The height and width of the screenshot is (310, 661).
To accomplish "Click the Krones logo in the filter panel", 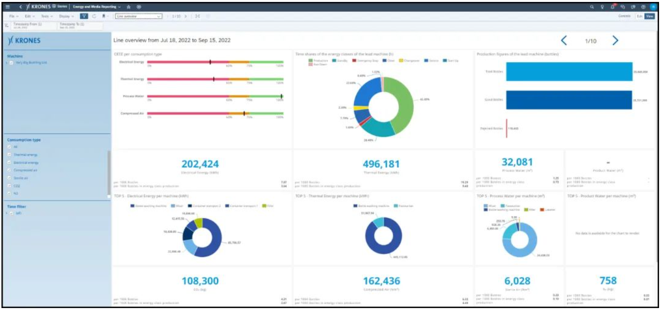I will [x=24, y=41].
